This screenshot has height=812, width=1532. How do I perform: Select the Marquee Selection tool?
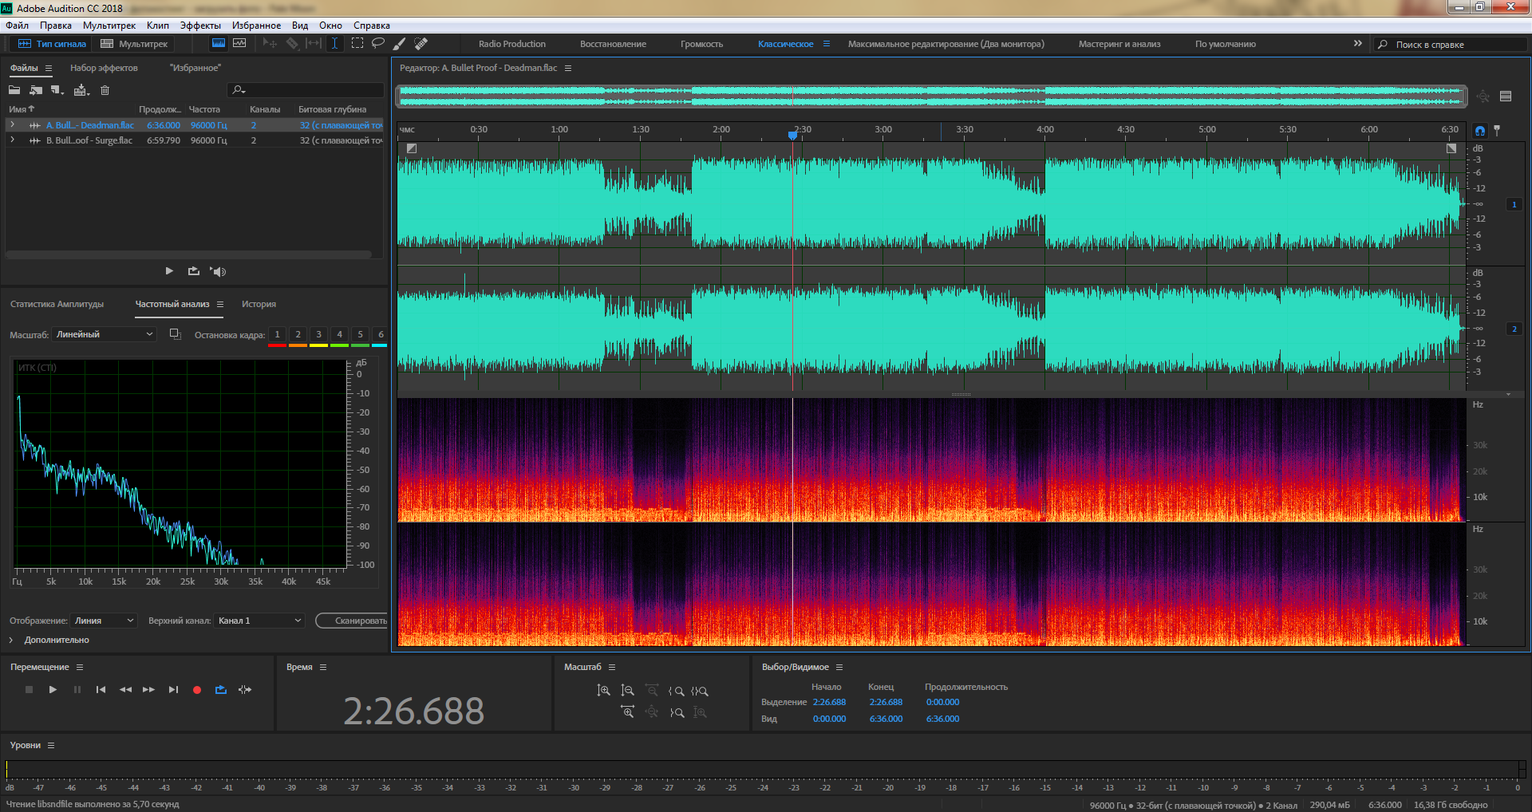[x=357, y=43]
